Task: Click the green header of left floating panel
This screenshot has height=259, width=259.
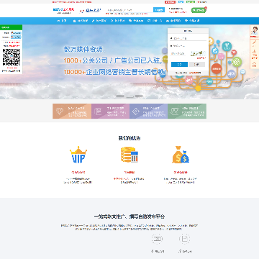Action: 11,27
